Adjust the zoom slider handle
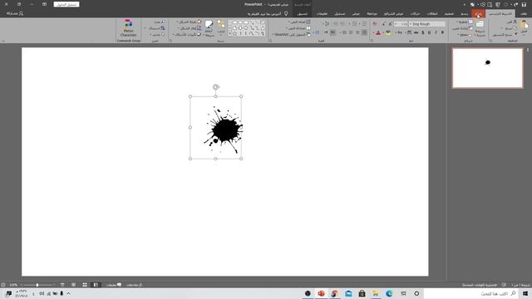532x299 pixels. 37,285
